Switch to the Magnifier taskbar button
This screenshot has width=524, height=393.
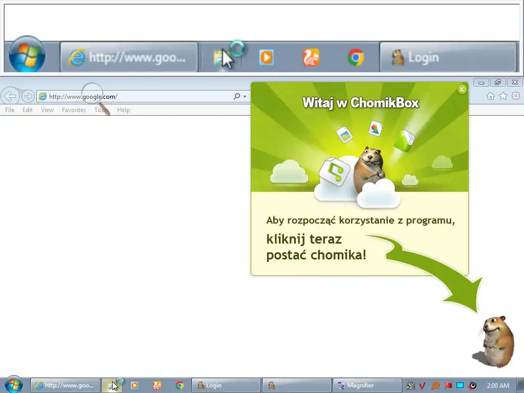(x=367, y=385)
